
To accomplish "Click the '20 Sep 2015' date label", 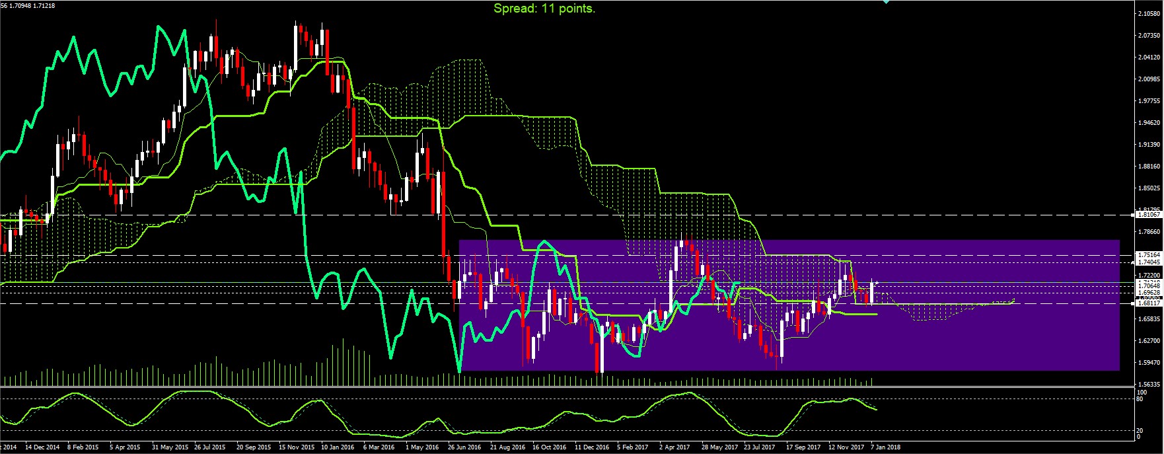I will pos(254,447).
